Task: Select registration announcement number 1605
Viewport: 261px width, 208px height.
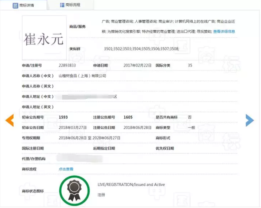Action: tap(128, 117)
